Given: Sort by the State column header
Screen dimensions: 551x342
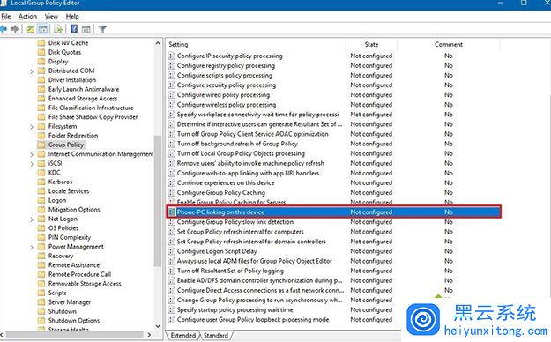Looking at the screenshot, I should click(371, 45).
